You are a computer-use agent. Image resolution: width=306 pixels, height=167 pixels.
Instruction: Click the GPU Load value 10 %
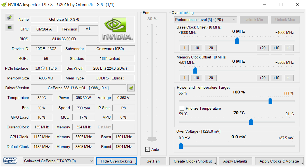click(42, 117)
